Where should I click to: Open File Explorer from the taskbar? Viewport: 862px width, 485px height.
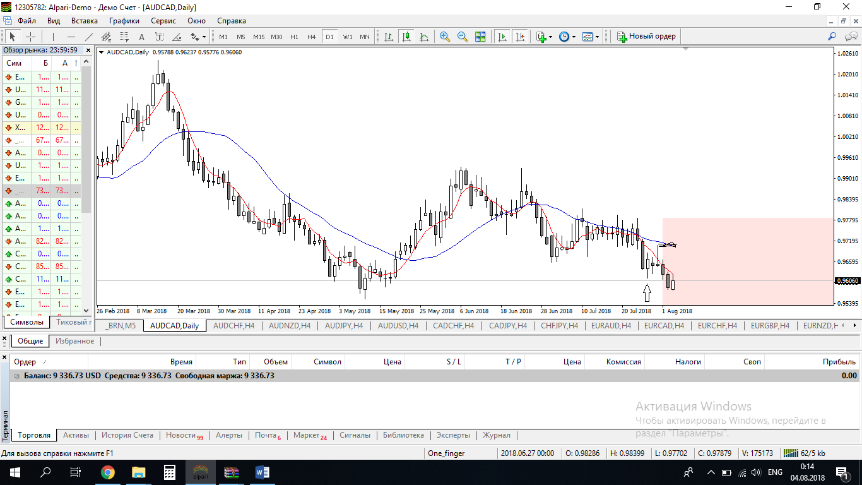pos(139,472)
